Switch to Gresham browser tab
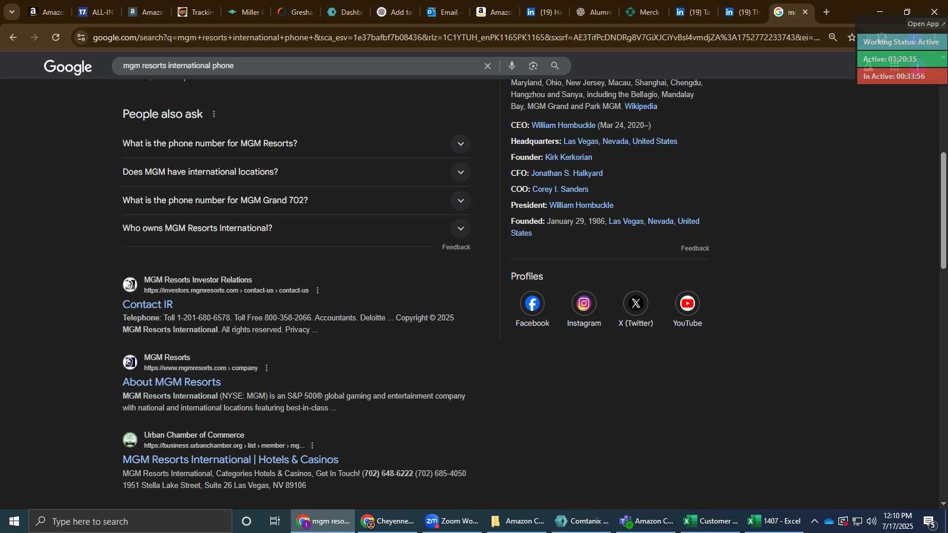This screenshot has height=533, width=948. click(295, 12)
